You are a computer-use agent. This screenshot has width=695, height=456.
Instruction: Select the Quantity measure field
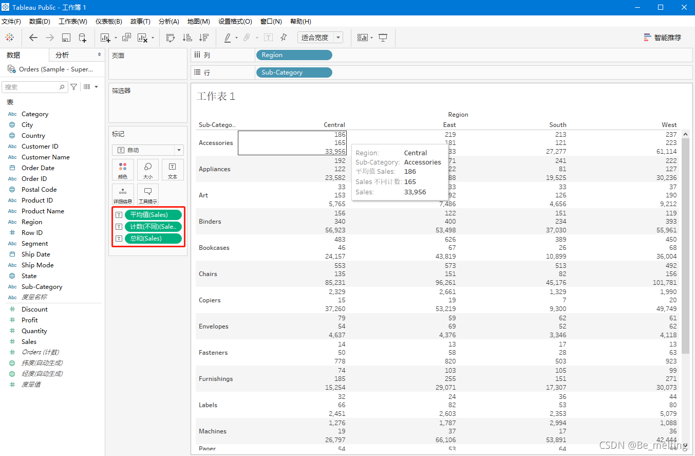coord(34,331)
